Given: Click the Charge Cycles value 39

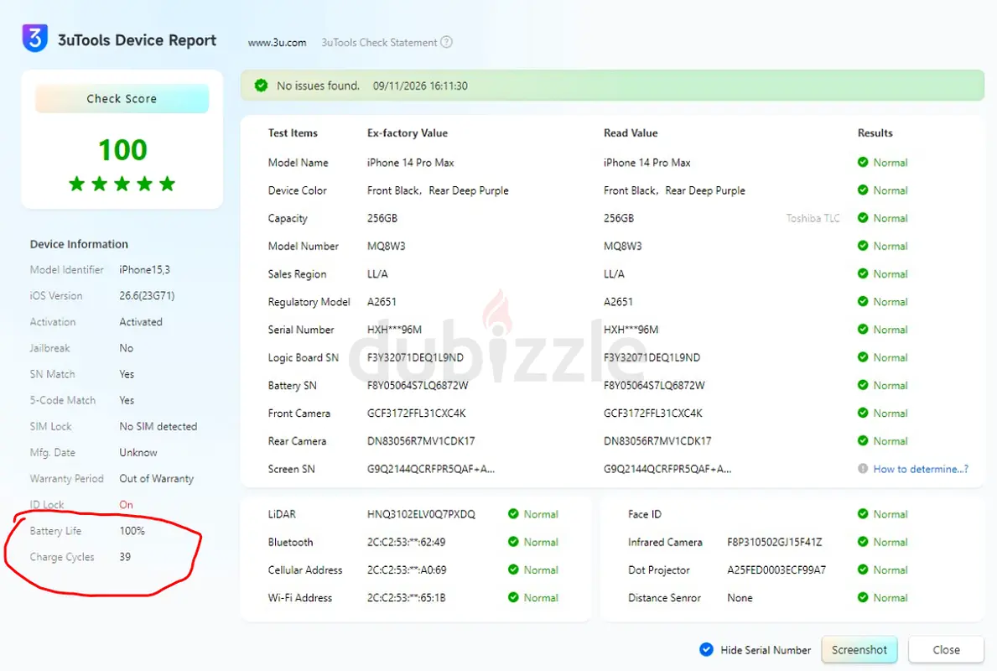Looking at the screenshot, I should click(125, 557).
